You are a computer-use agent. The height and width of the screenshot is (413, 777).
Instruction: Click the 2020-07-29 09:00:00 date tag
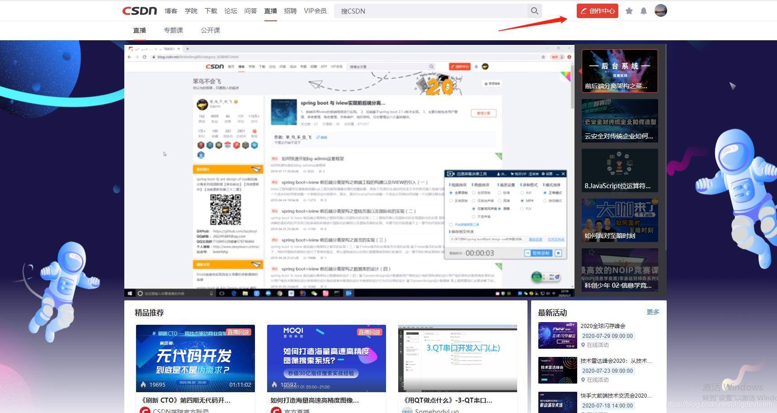click(607, 336)
